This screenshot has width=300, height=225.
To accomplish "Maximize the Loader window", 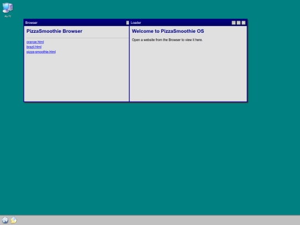I will coord(238,23).
